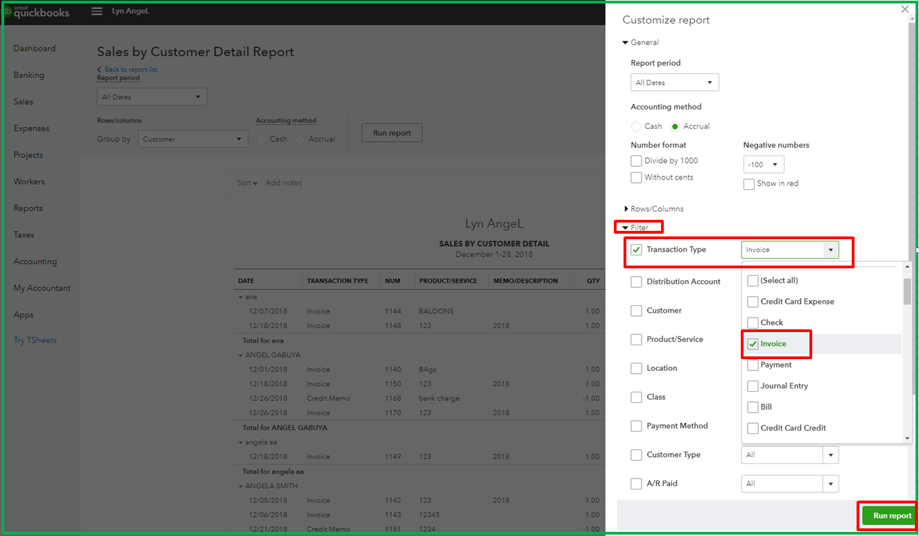Open Accounting in the sidebar
919x536 pixels.
pyautogui.click(x=35, y=262)
